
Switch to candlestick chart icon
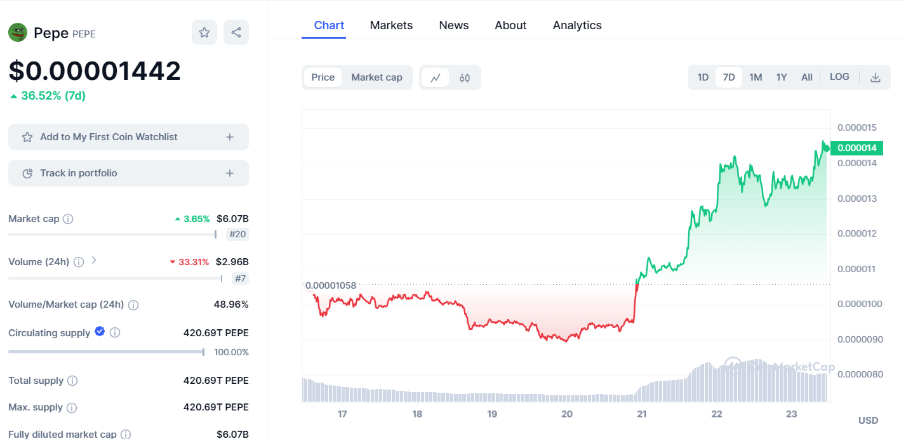click(465, 77)
